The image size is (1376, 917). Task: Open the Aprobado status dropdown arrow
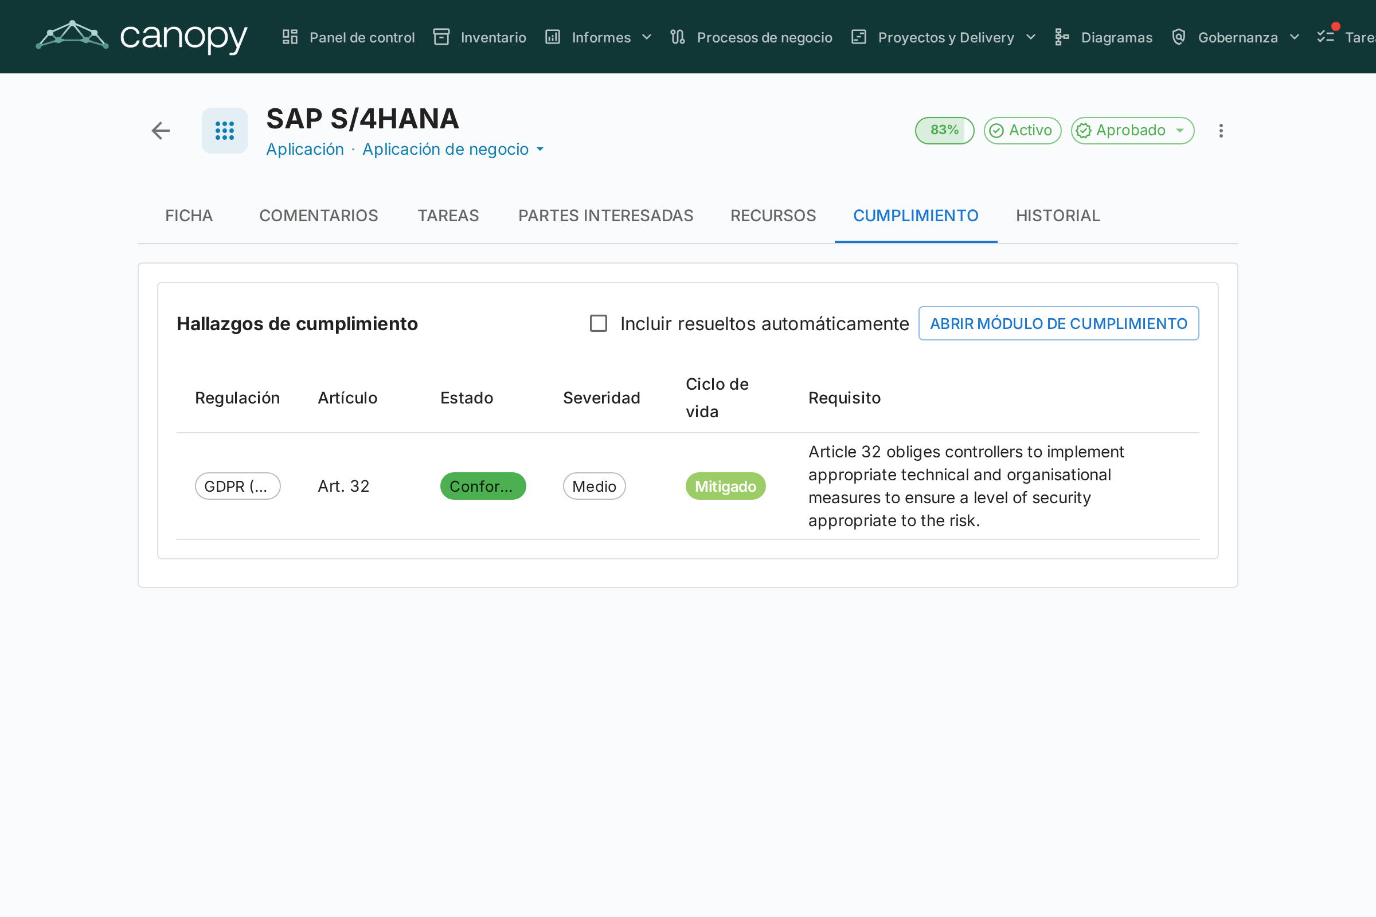coord(1180,131)
